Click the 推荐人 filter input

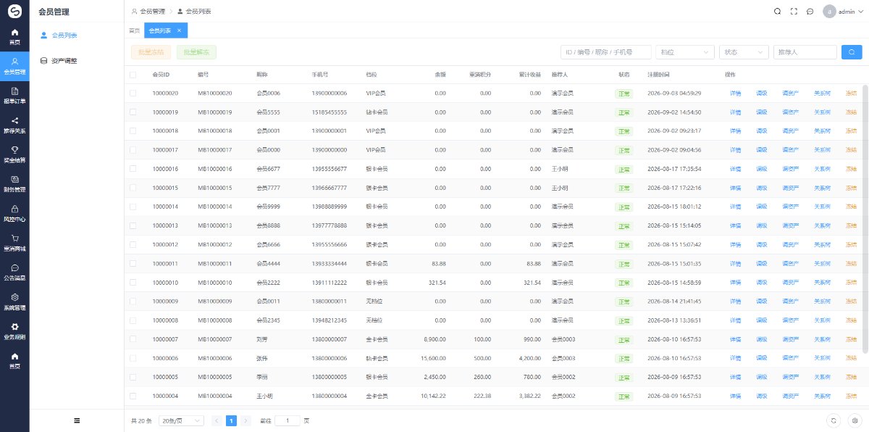click(x=805, y=52)
